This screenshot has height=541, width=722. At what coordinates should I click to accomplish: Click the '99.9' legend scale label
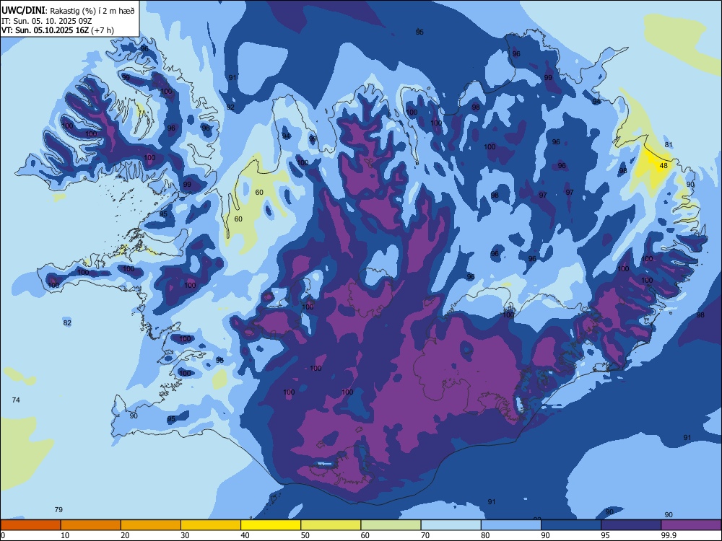click(x=668, y=535)
